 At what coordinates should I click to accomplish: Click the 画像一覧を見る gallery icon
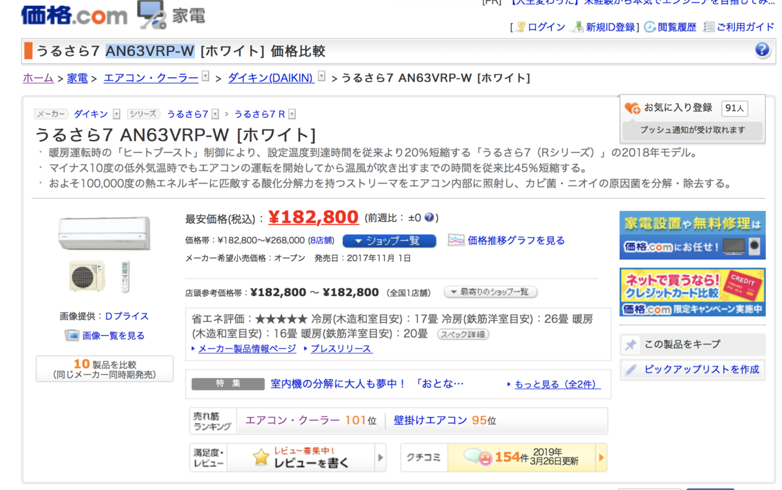pyautogui.click(x=72, y=335)
